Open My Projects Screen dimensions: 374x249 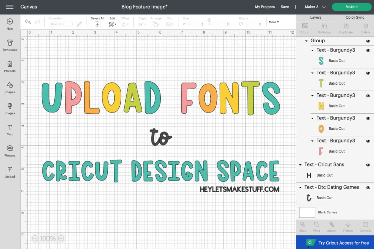tap(265, 7)
